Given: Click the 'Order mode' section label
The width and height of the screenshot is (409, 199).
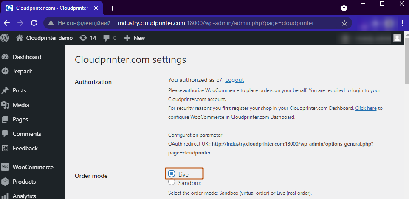Looking at the screenshot, I should (91, 176).
